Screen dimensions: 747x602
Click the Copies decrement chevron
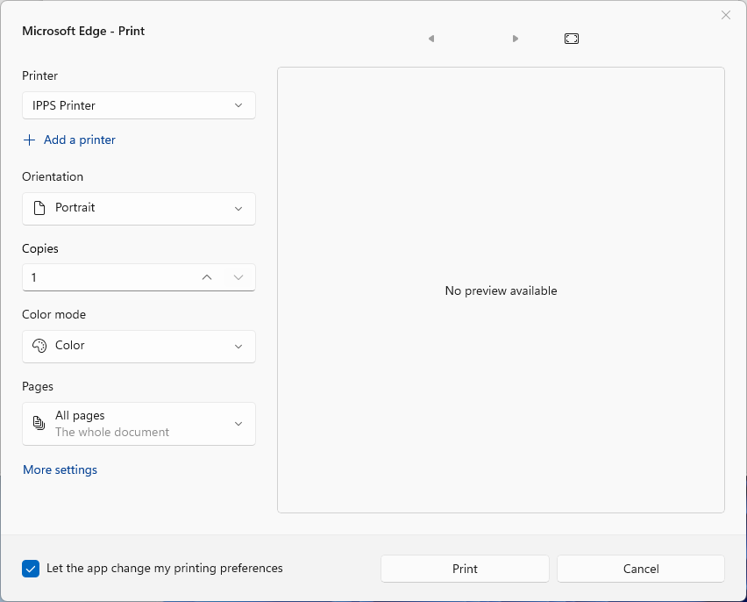point(238,276)
